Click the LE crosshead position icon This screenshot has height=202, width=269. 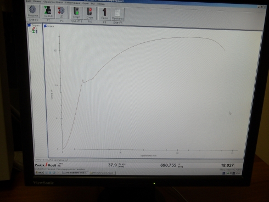[61, 12]
